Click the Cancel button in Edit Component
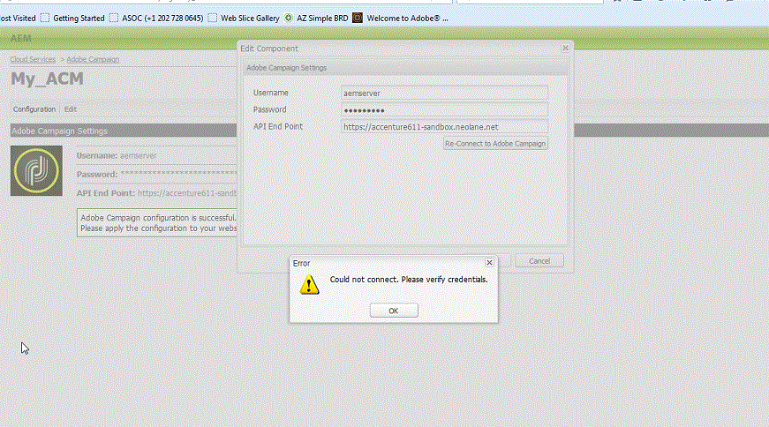 coord(539,261)
